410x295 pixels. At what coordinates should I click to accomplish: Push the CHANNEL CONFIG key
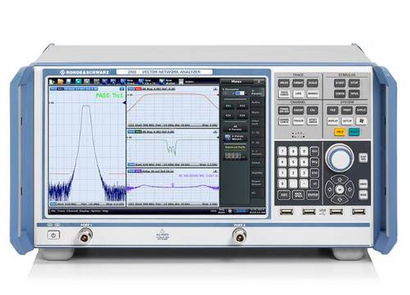(284, 121)
